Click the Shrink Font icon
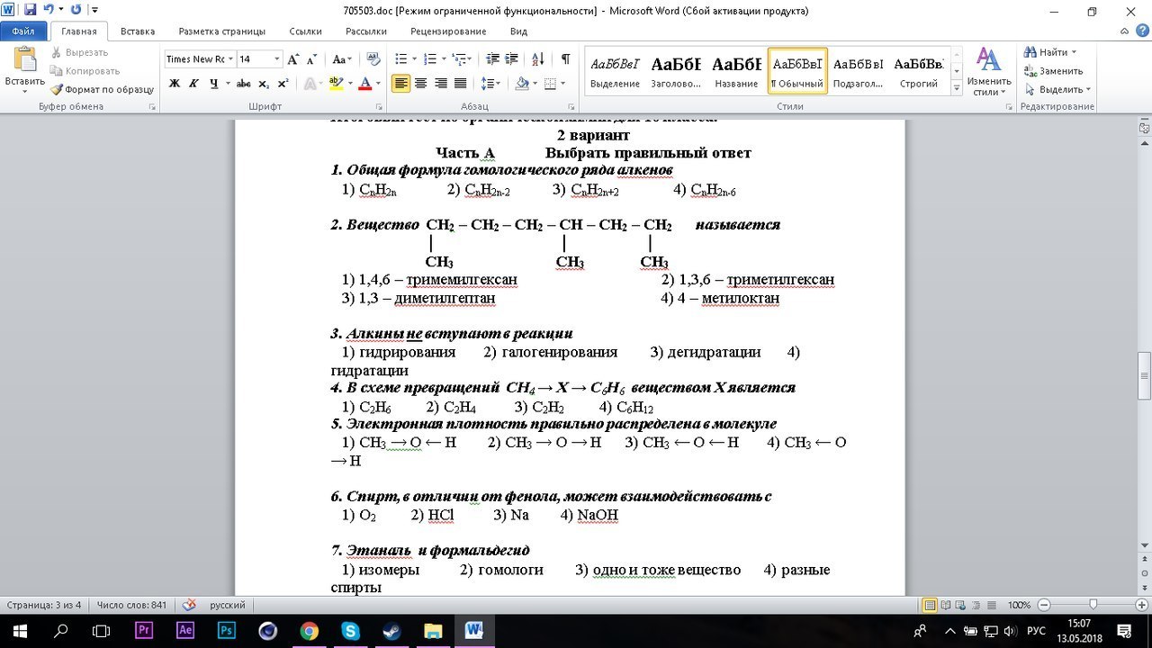 [x=311, y=59]
